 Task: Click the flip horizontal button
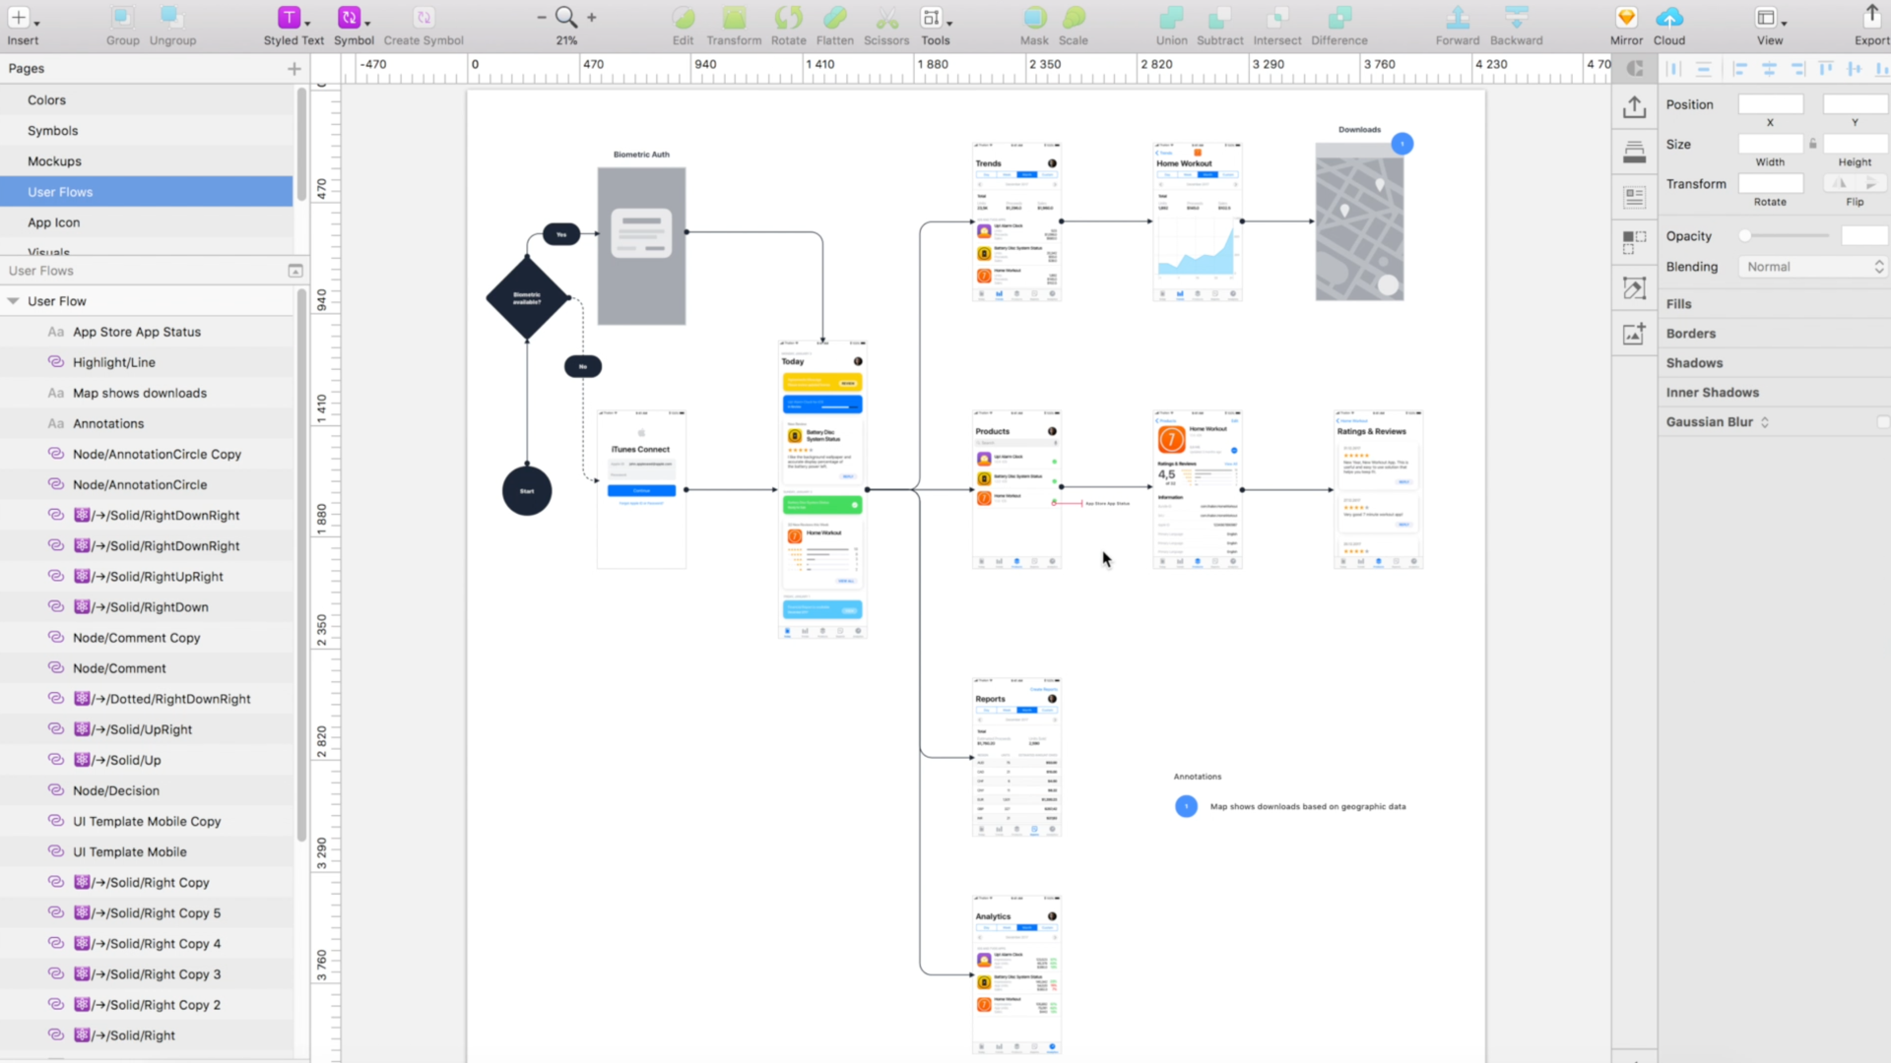[x=1839, y=183]
